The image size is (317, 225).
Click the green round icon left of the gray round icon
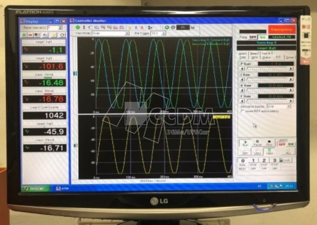click(x=167, y=27)
